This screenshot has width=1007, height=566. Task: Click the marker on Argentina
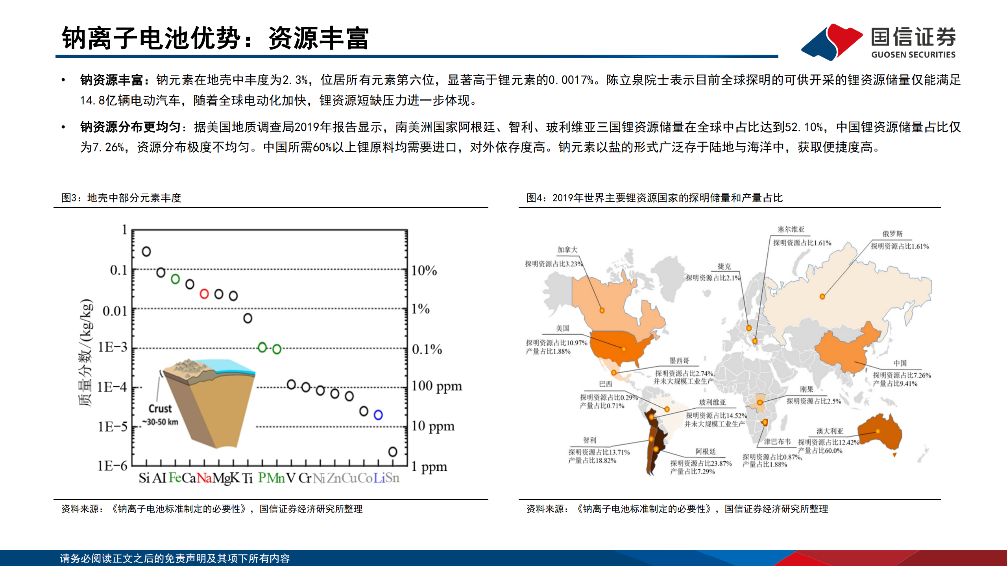coord(656,448)
